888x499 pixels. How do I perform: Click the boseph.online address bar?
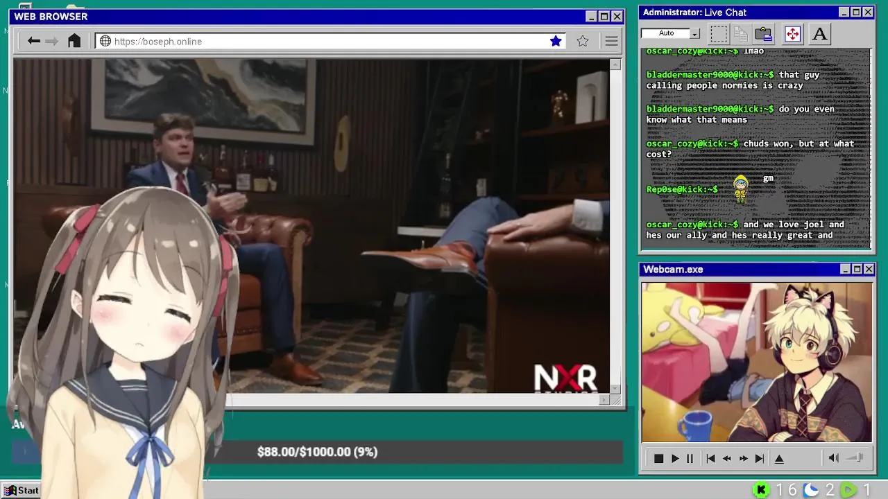coord(330,41)
